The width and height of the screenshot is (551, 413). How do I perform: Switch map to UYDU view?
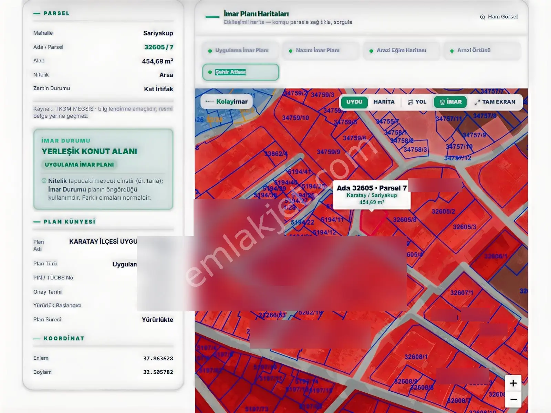pos(354,102)
